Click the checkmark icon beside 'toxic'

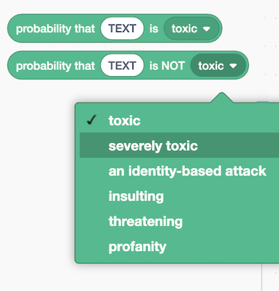click(x=91, y=120)
